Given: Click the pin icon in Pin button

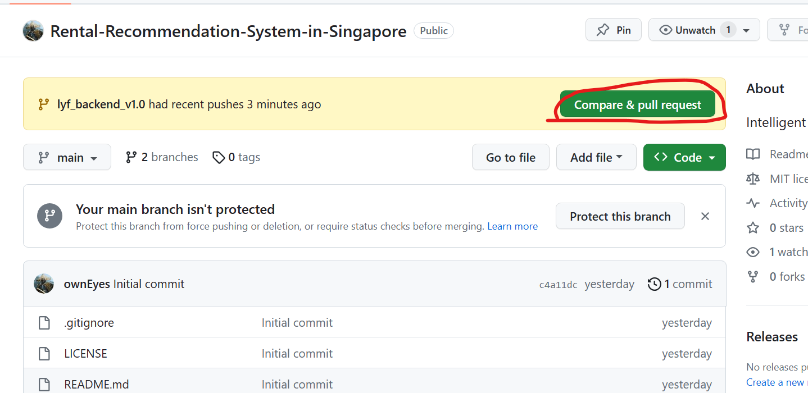Looking at the screenshot, I should (x=603, y=30).
